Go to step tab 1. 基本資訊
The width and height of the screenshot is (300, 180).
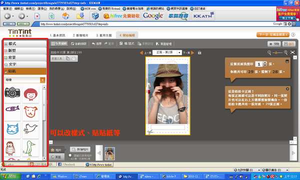pos(57,35)
